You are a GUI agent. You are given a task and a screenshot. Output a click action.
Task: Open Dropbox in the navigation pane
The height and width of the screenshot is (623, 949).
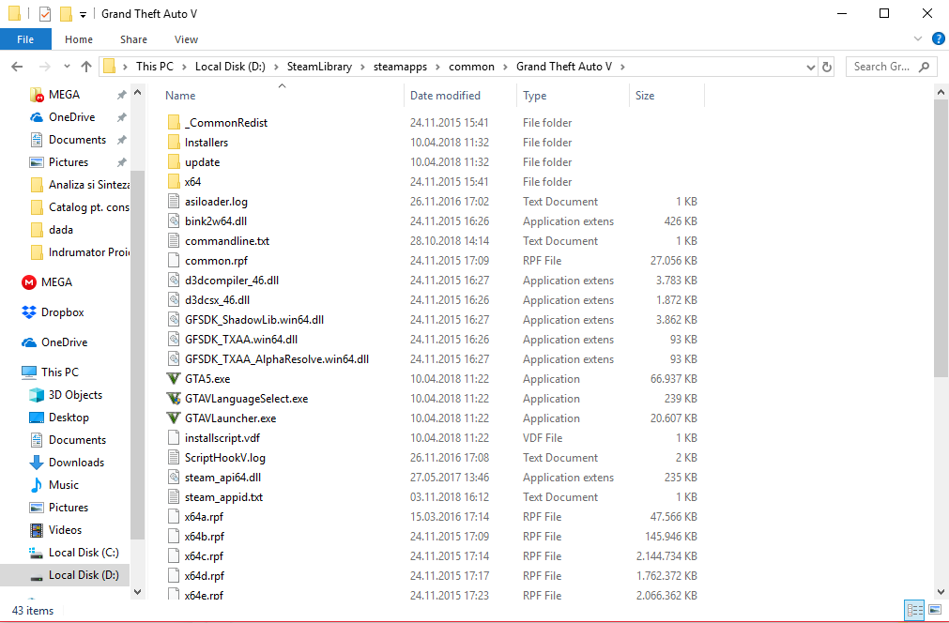pos(62,312)
